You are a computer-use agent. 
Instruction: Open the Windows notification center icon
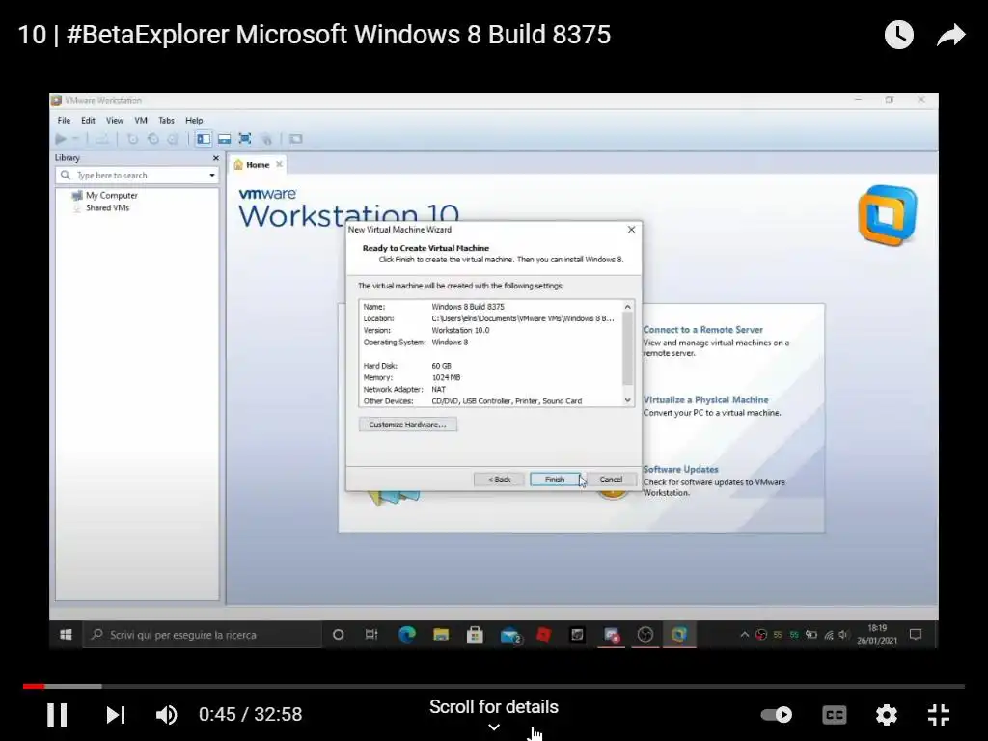[917, 635]
